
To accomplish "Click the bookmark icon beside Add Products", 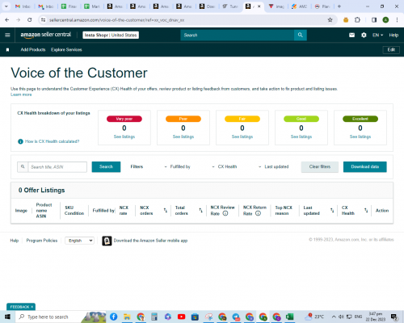I will 7,50.
